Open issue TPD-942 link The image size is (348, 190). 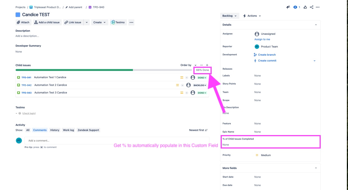[26, 85]
